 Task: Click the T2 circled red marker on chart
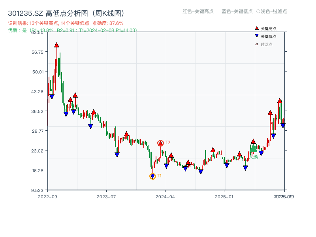click(161, 143)
